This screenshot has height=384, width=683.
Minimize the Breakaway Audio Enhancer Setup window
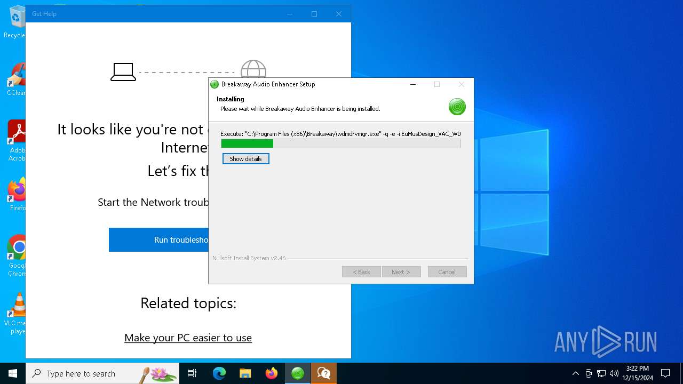tap(413, 84)
